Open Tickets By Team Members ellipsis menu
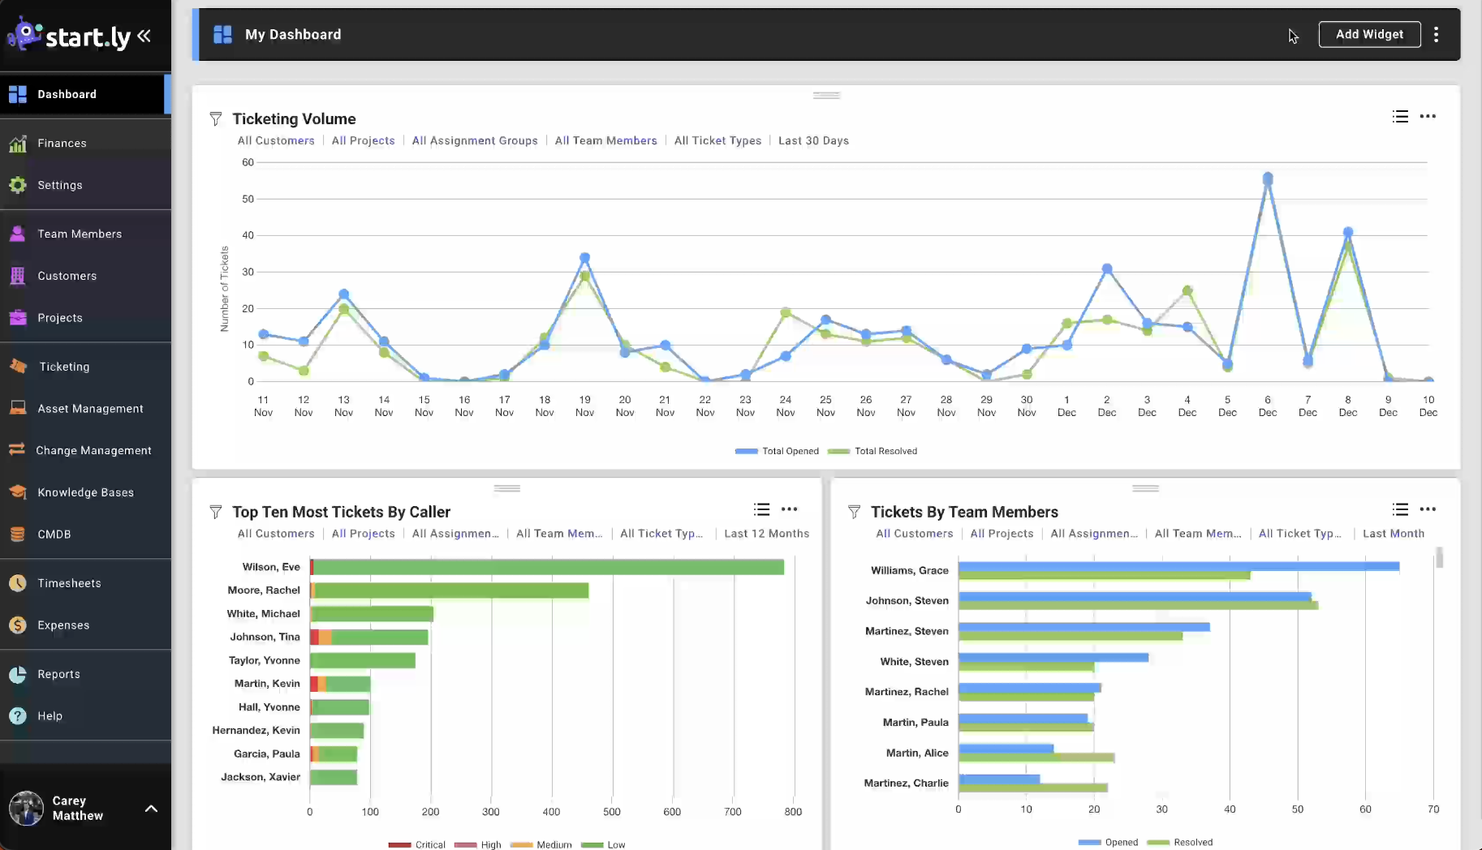Image resolution: width=1482 pixels, height=850 pixels. pos(1428,509)
